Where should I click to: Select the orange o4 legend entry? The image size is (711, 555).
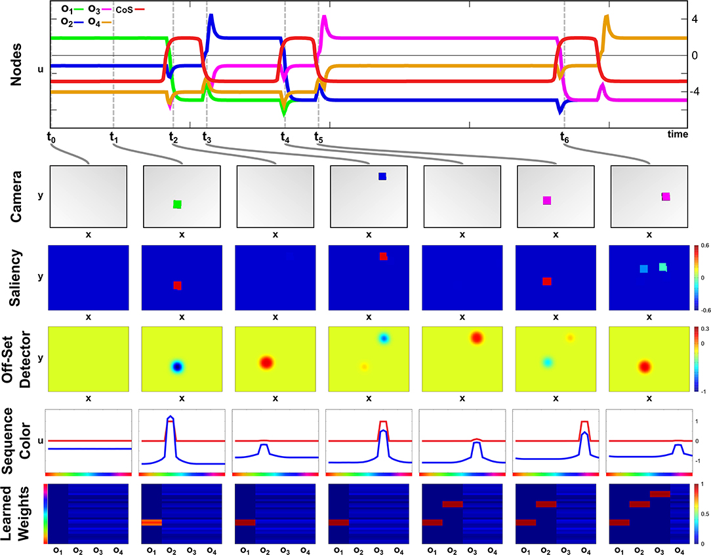pyautogui.click(x=100, y=21)
